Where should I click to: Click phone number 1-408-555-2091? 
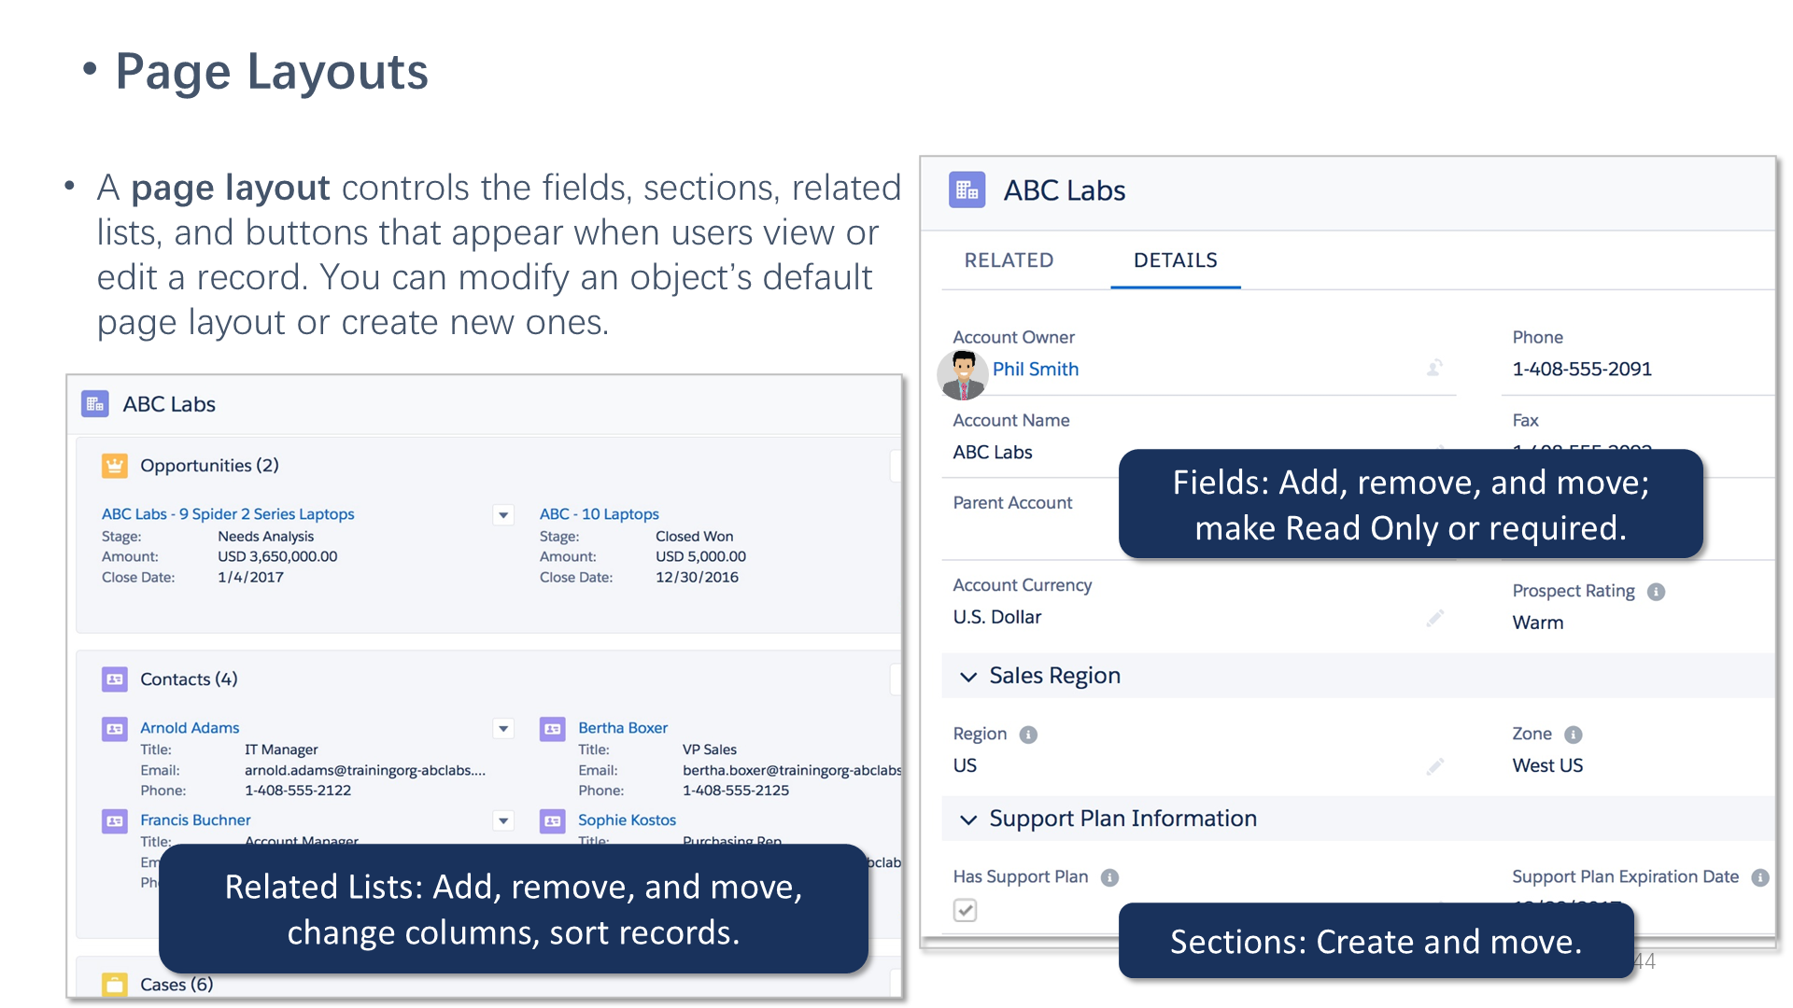point(1582,369)
